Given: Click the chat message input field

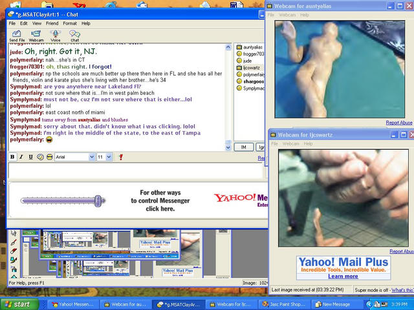Looking at the screenshot, I should [136, 170].
